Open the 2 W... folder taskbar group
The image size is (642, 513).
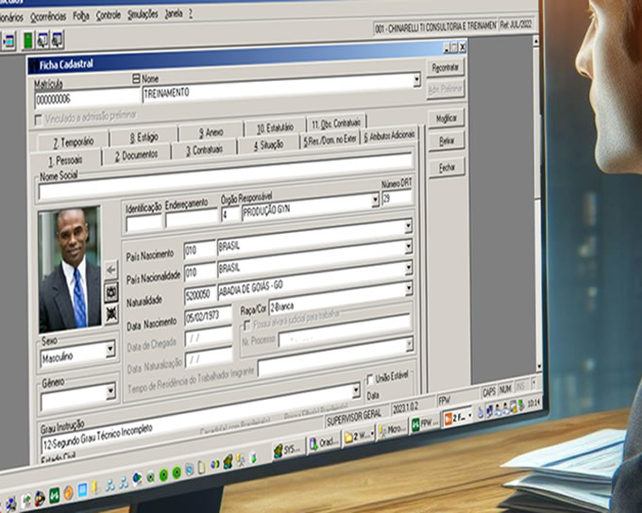click(x=359, y=436)
